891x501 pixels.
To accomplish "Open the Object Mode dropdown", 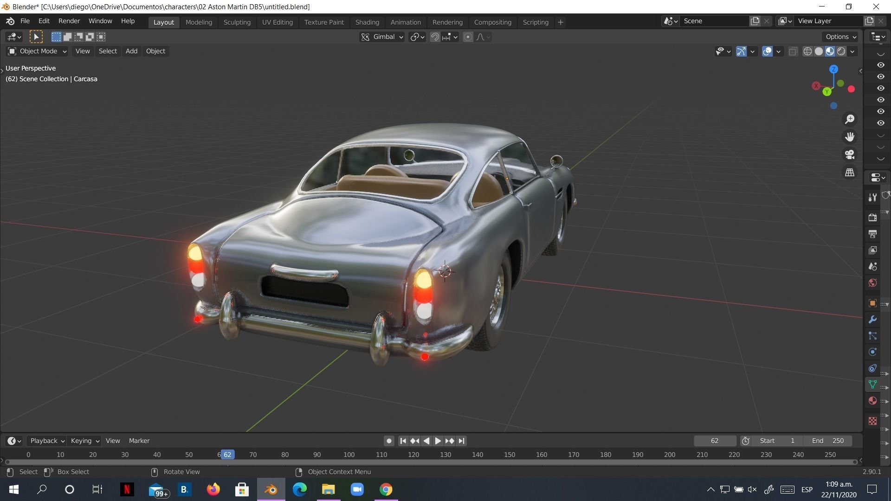I will point(37,51).
